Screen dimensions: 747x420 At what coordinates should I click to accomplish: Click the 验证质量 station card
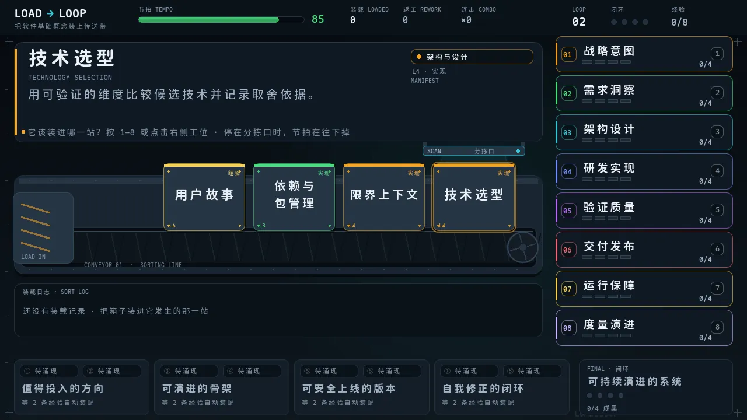644,211
